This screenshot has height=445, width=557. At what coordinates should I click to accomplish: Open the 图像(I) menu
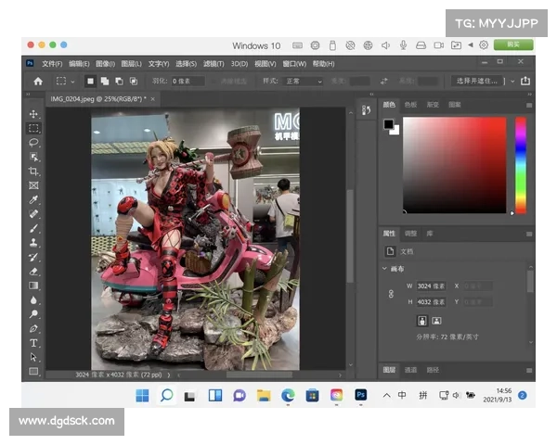point(105,64)
